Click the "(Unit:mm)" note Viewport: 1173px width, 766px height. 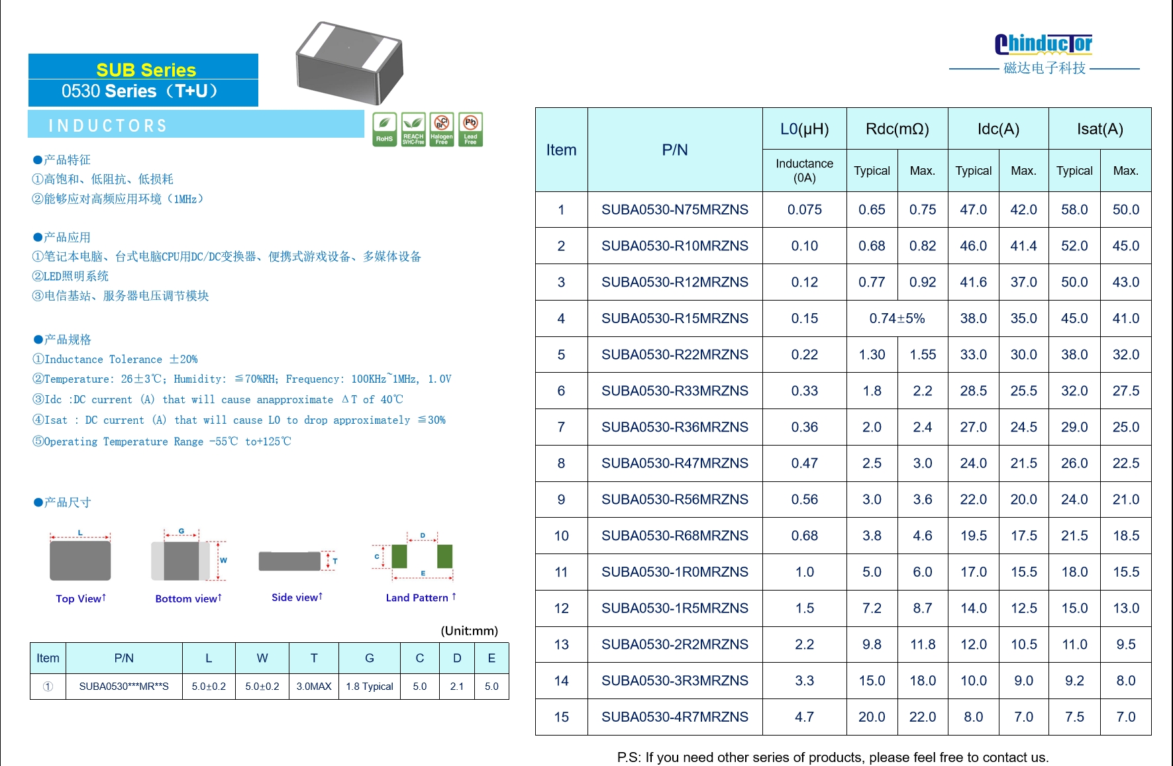tap(469, 631)
